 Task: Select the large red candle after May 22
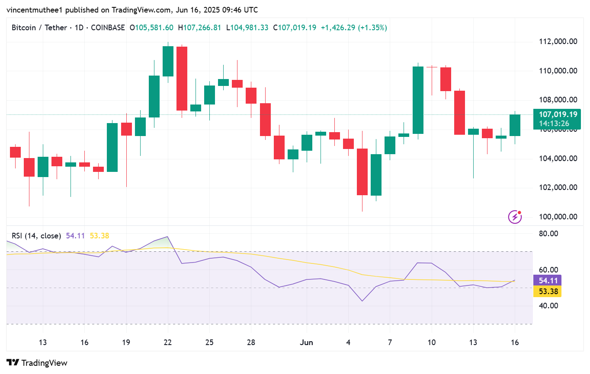[x=182, y=79]
